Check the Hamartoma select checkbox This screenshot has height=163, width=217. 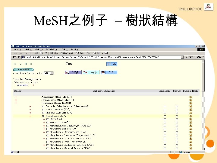point(48,123)
